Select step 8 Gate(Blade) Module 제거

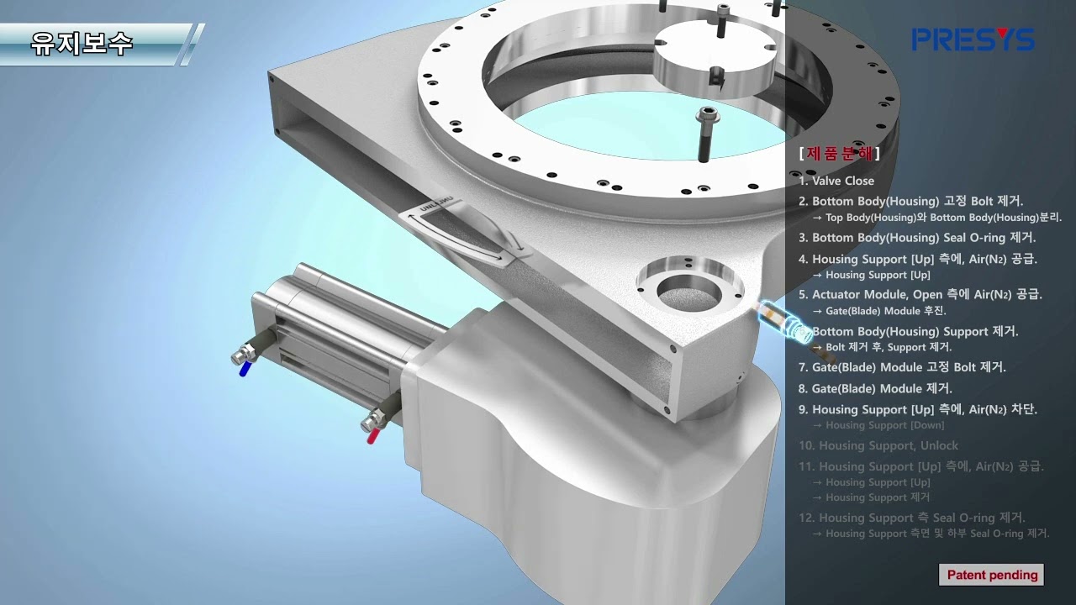point(875,389)
